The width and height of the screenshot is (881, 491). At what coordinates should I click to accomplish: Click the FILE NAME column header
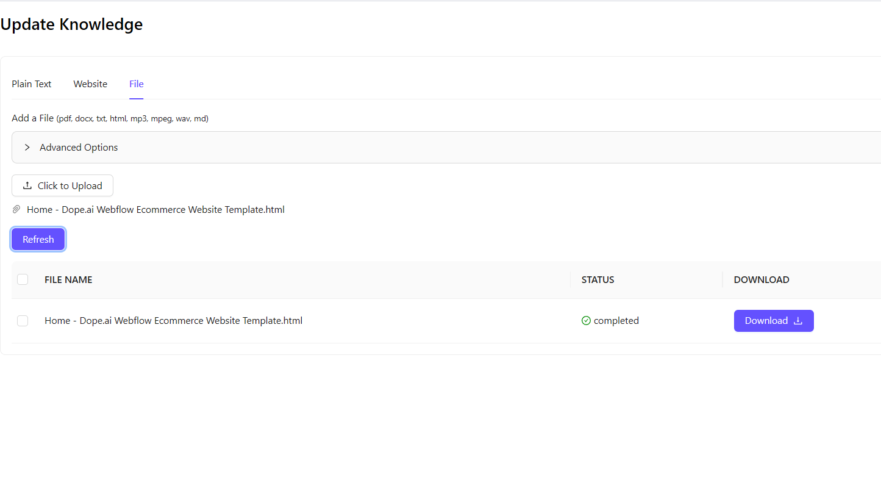pyautogui.click(x=68, y=280)
